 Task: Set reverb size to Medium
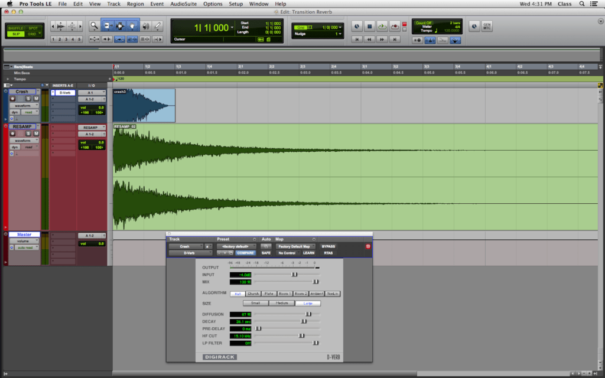point(282,303)
